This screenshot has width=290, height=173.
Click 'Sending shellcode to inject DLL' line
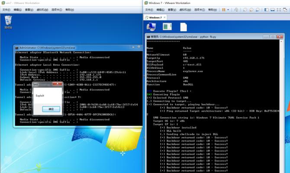click(189, 134)
